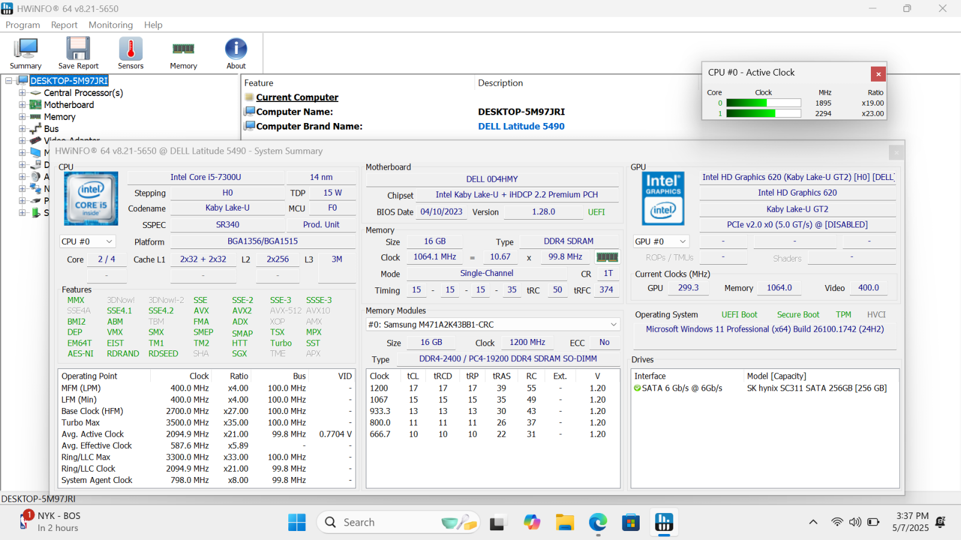Open the Monitoring menu

[x=111, y=25]
